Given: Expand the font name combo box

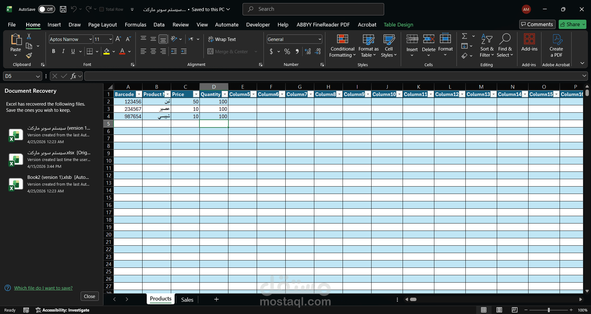Looking at the screenshot, I should coord(90,39).
